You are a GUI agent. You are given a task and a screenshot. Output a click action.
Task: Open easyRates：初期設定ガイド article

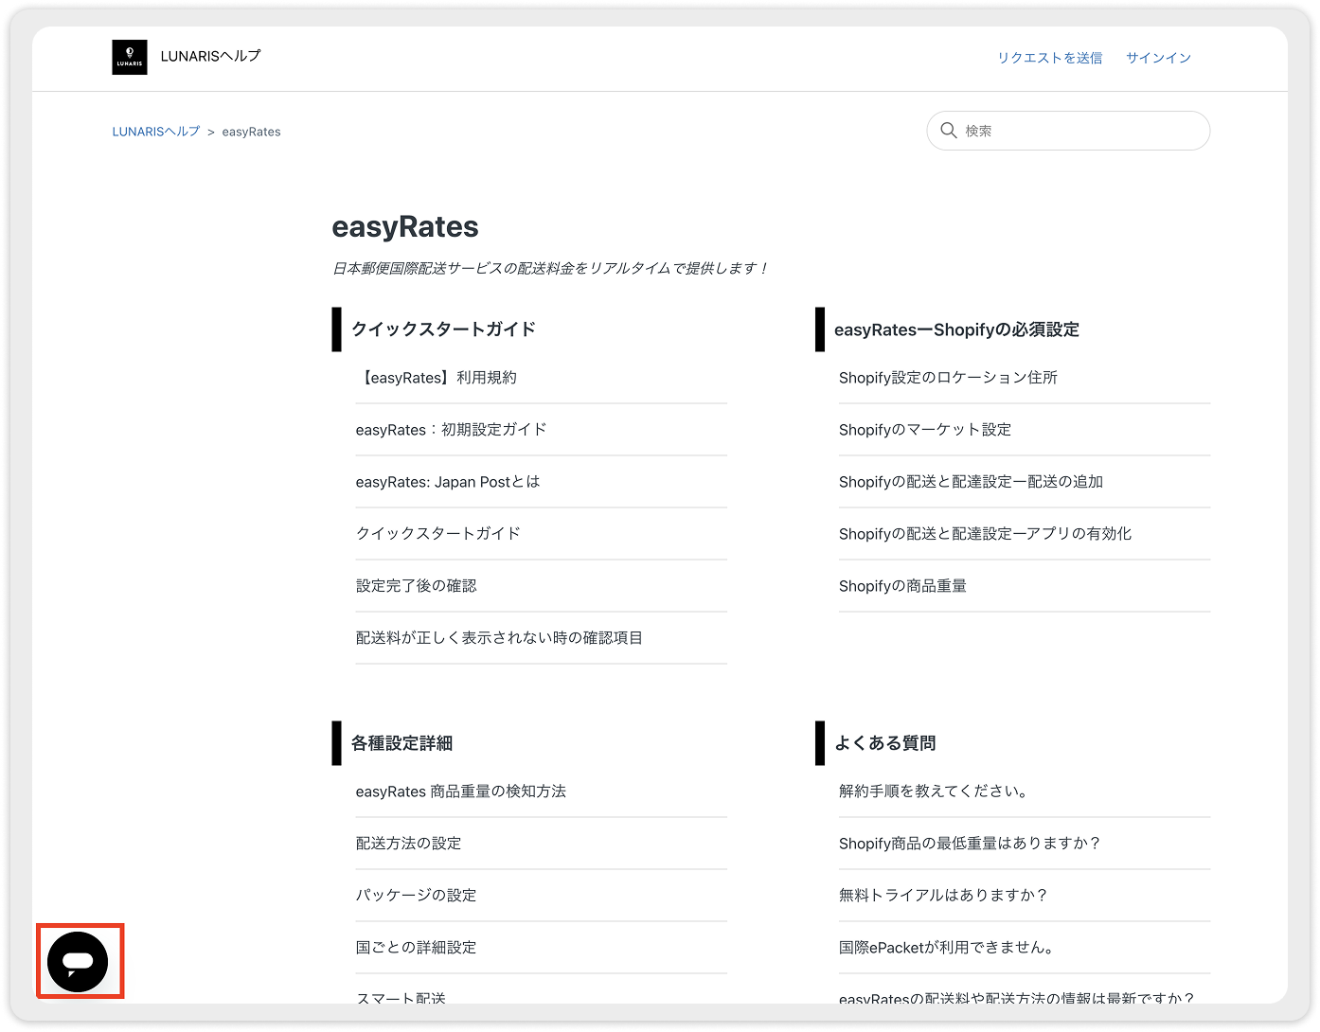452,430
